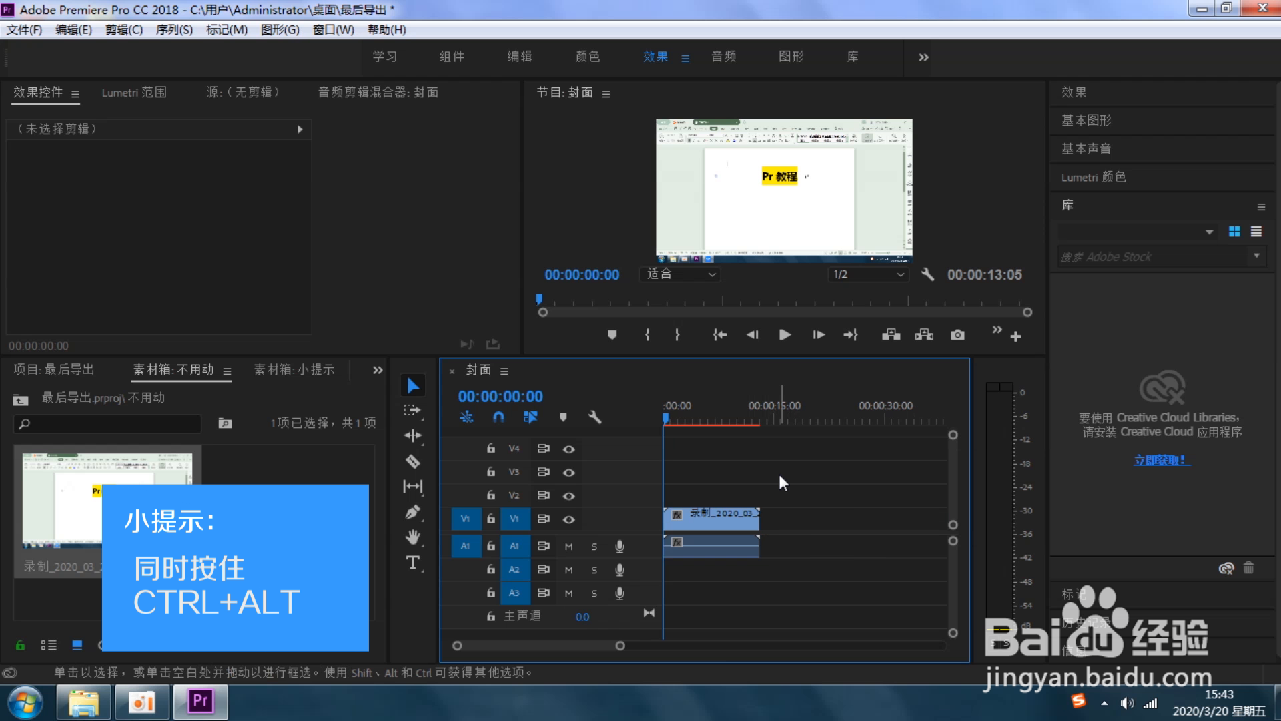
Task: Open the 序列(S) menu
Action: [174, 30]
